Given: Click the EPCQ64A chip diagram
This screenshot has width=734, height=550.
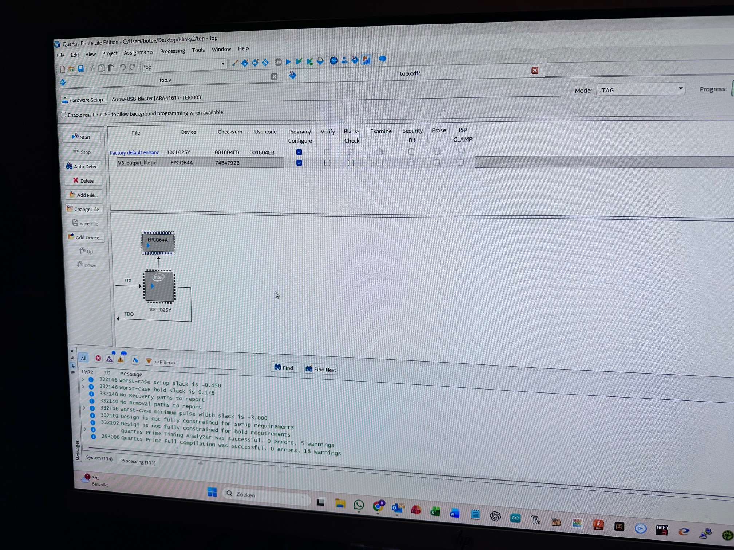Looking at the screenshot, I should pyautogui.click(x=158, y=243).
